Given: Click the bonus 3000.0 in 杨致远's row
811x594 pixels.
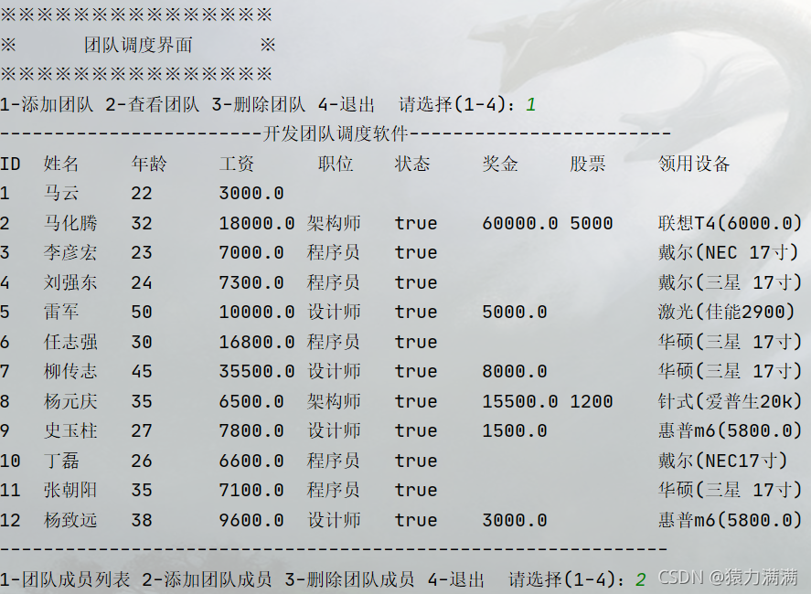Looking at the screenshot, I should coord(515,521).
